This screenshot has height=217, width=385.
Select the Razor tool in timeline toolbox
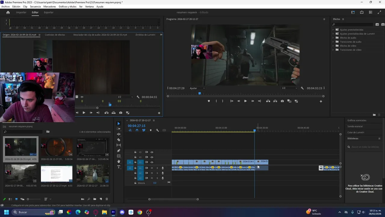point(119,140)
